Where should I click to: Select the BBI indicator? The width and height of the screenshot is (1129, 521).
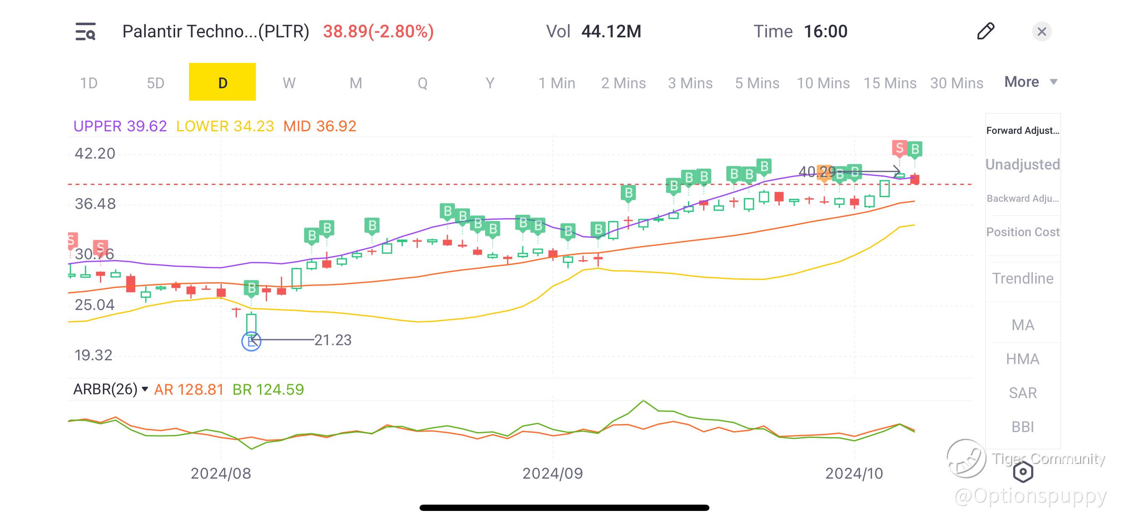[x=1022, y=427]
